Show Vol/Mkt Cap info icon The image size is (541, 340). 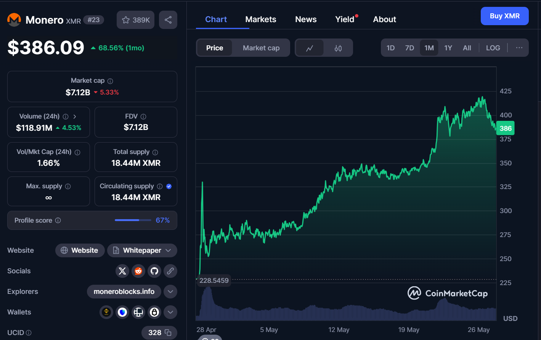(77, 152)
